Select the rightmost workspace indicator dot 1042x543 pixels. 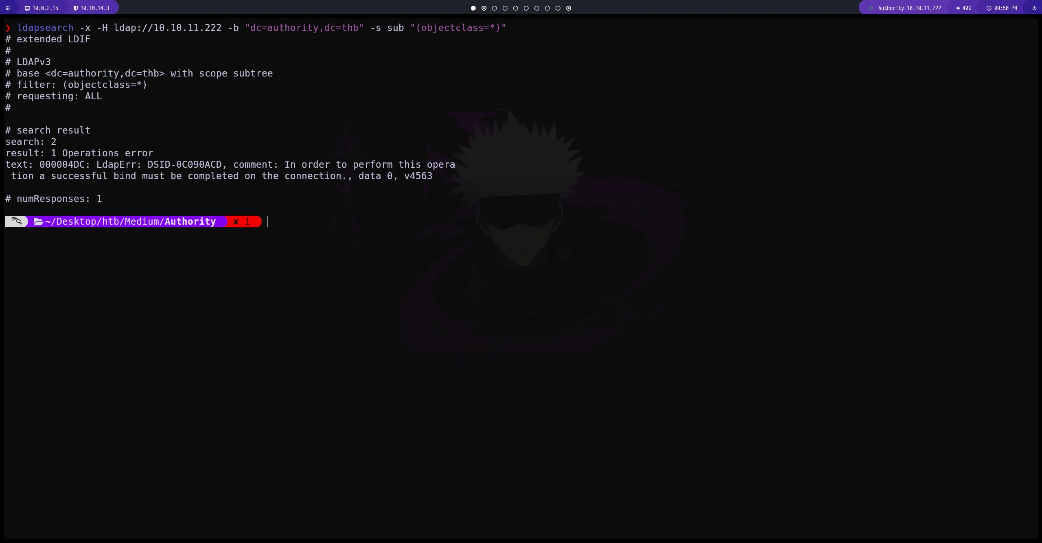point(568,8)
